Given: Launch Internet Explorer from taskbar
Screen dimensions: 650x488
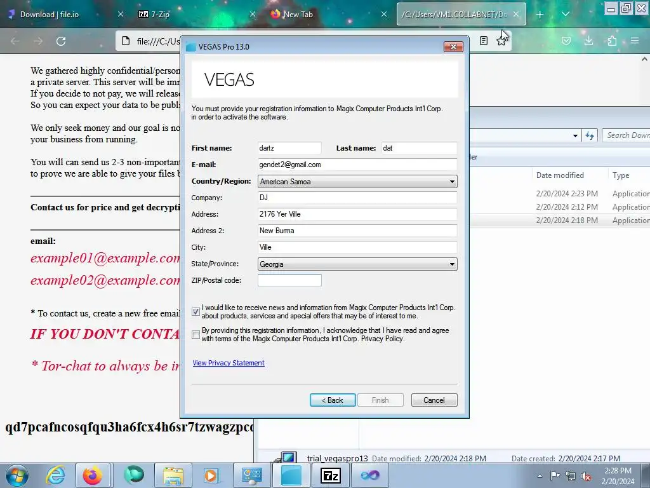Looking at the screenshot, I should [x=55, y=475].
